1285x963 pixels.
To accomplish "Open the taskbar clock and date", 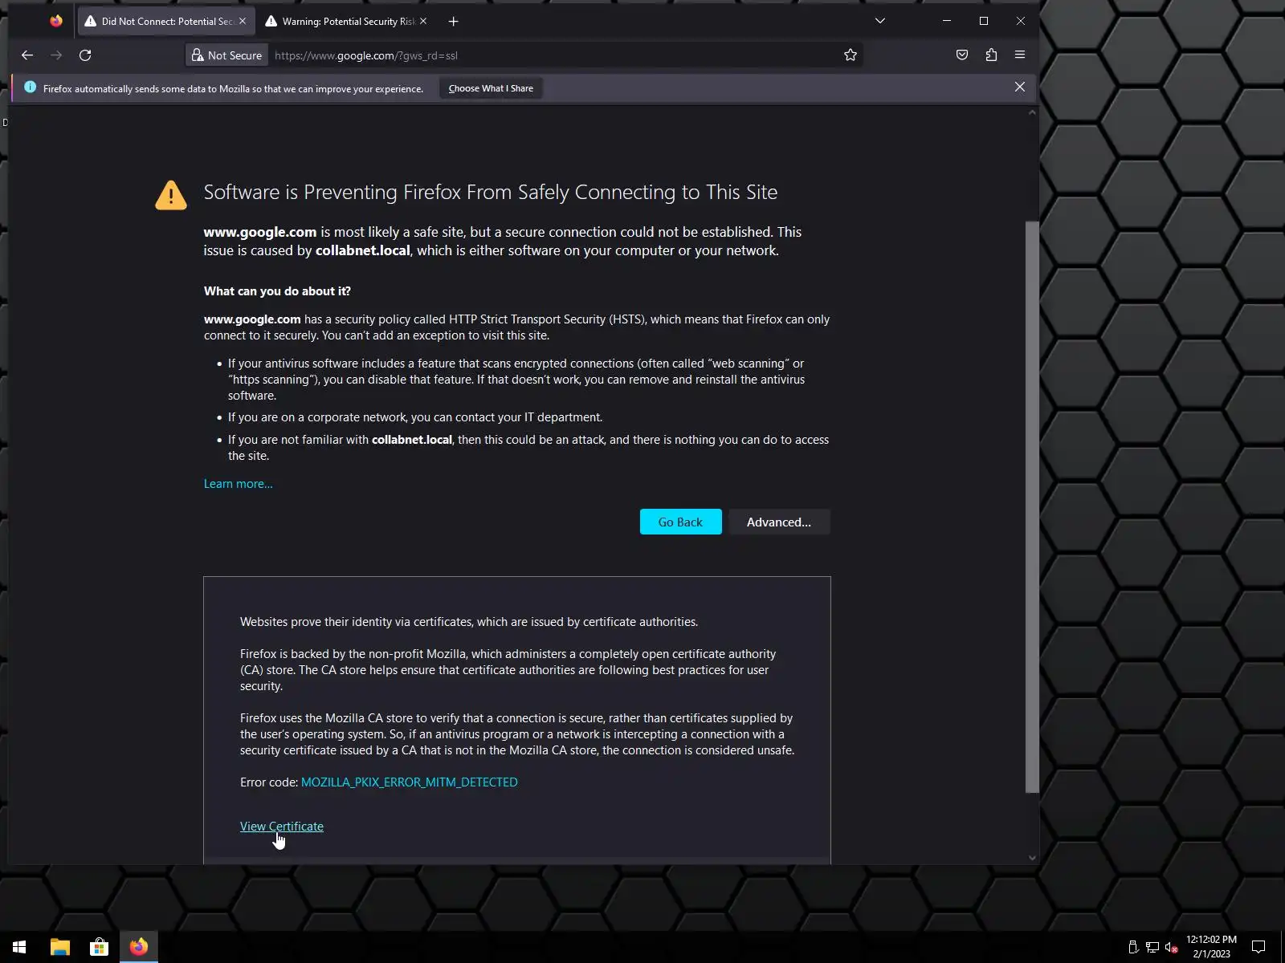I will (1211, 947).
